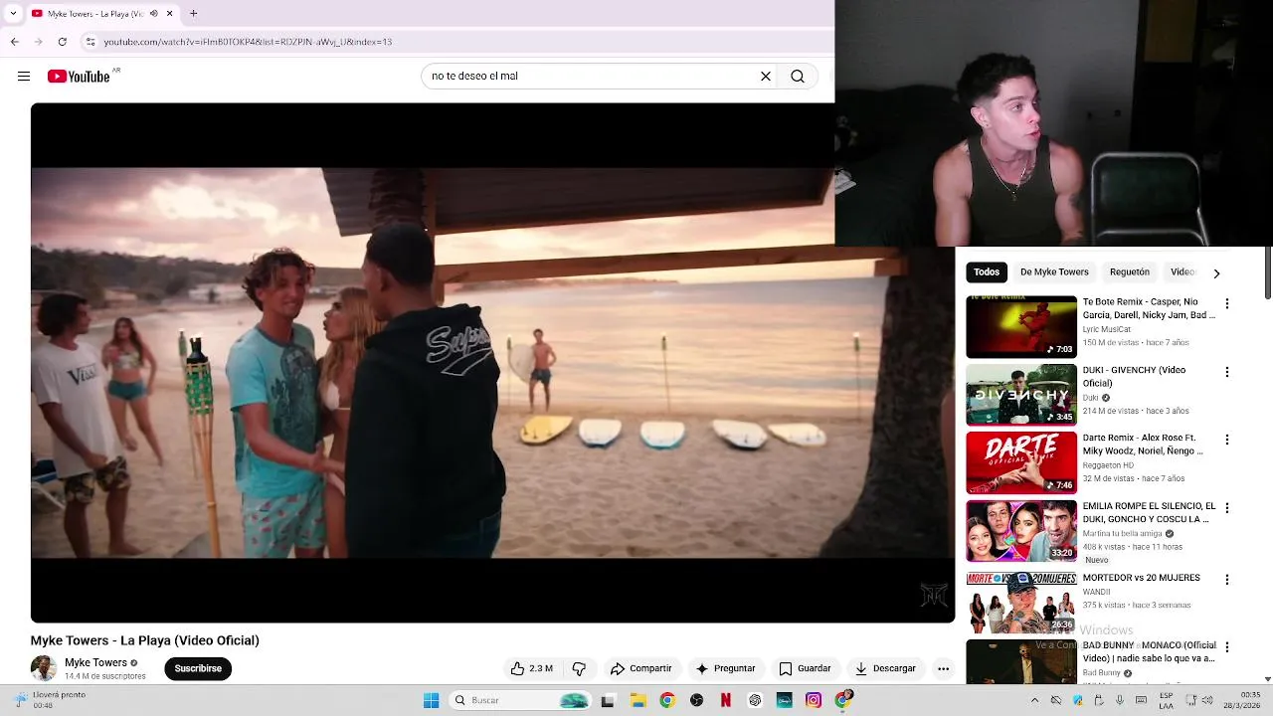Open the Windows Start menu
The image size is (1273, 716).
point(431,701)
